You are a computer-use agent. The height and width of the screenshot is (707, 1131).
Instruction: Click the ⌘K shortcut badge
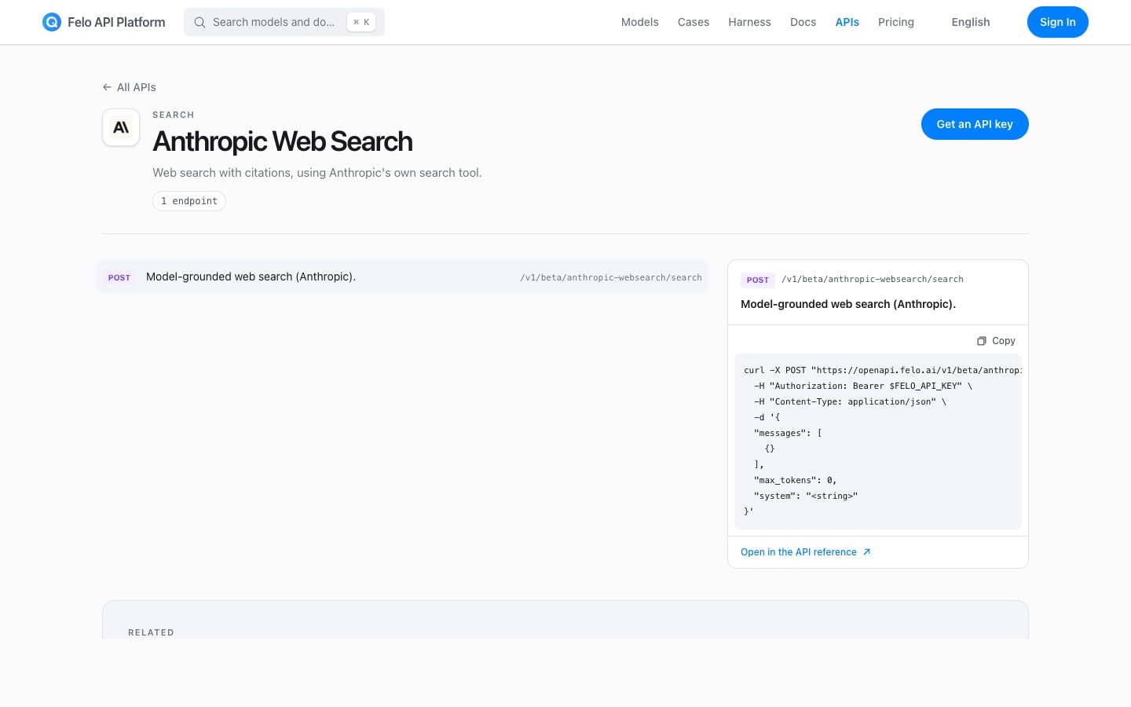pos(361,22)
